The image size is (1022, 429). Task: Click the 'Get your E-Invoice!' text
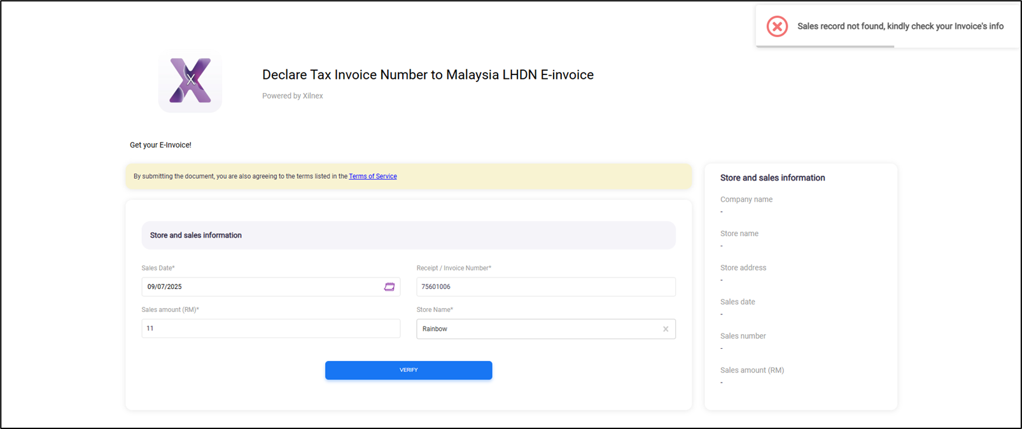160,145
